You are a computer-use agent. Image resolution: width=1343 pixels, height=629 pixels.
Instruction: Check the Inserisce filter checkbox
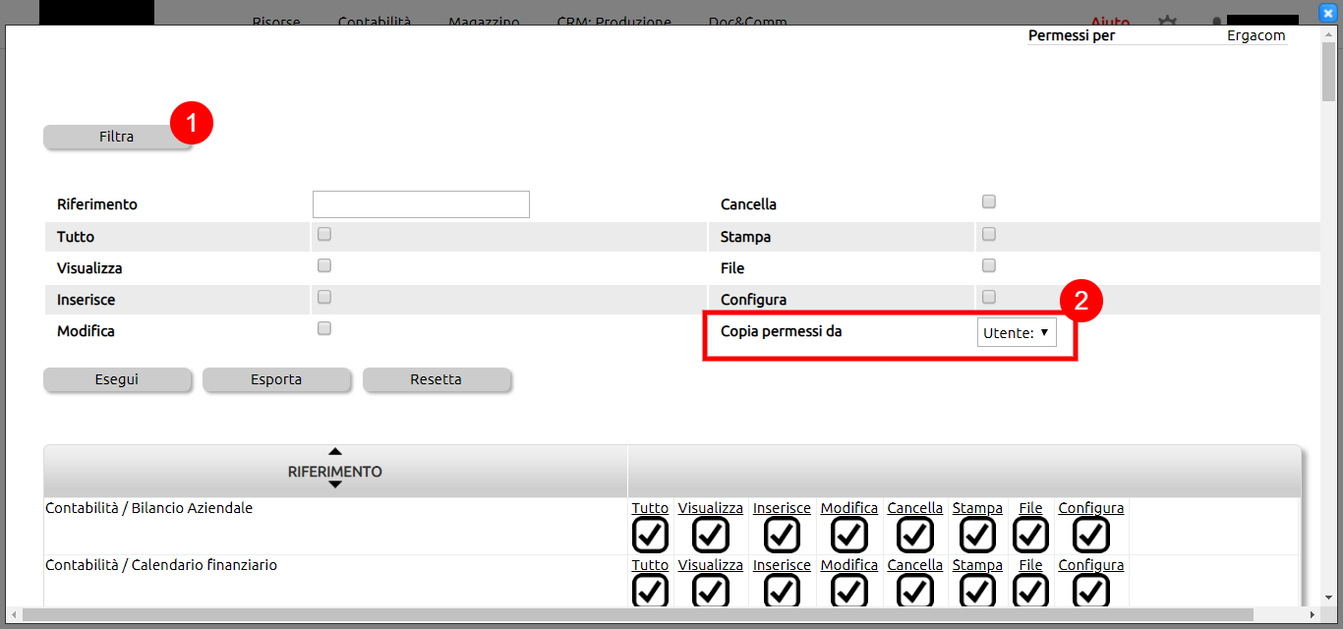[324, 297]
